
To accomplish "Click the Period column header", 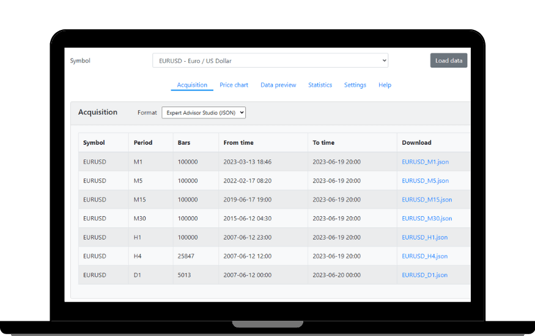I will tap(143, 142).
